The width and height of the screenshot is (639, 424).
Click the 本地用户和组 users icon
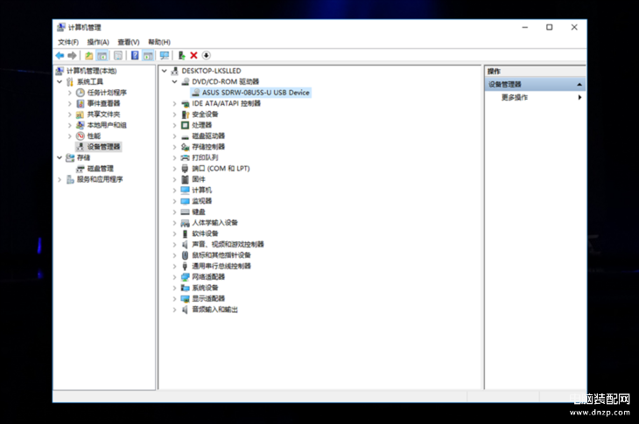(x=81, y=125)
